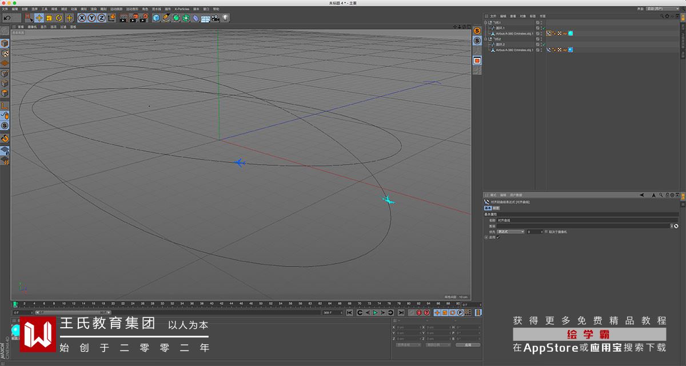Click the Camera object icon
The image size is (686, 366).
[x=215, y=18]
